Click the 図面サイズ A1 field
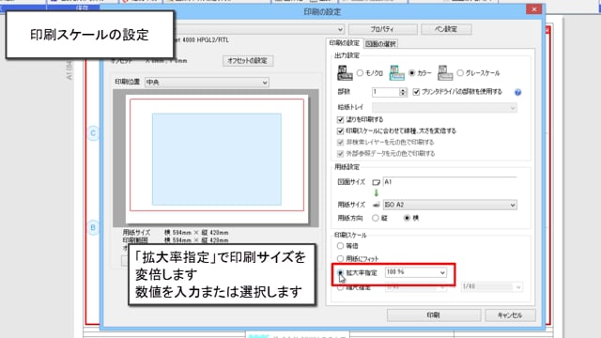The height and width of the screenshot is (338, 601). (x=450, y=182)
